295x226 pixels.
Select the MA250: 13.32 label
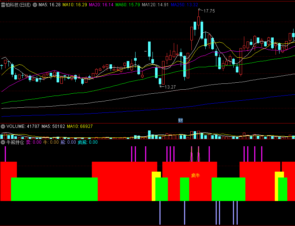click(184, 5)
